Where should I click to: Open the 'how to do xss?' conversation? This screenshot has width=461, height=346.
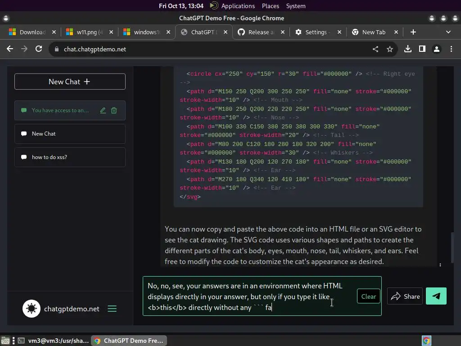tap(70, 157)
